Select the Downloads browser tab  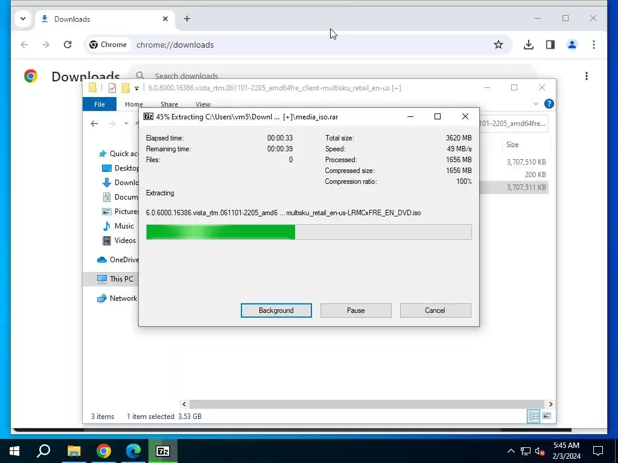coord(105,19)
